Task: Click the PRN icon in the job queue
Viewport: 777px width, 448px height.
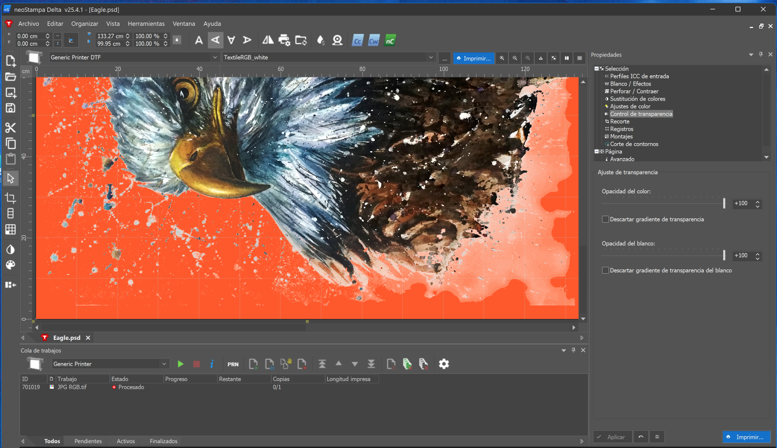Action: click(x=233, y=364)
